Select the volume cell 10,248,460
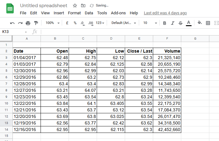Viewport: 219px width, 141px height. [x=167, y=77]
